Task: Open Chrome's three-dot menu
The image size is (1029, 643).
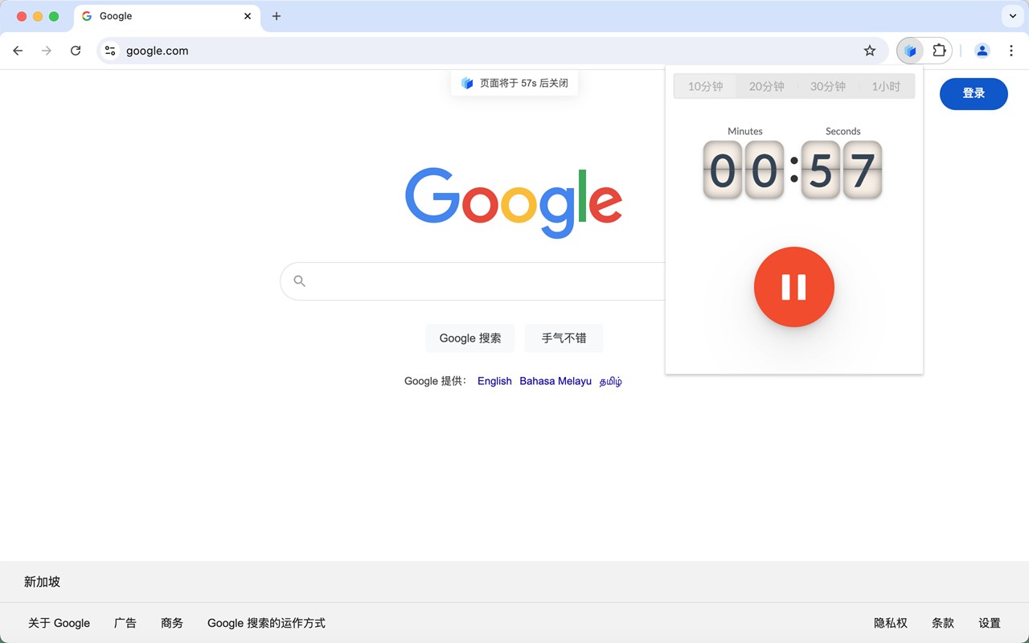Action: click(1011, 51)
